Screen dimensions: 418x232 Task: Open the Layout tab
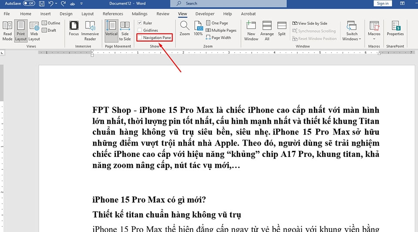point(88,14)
